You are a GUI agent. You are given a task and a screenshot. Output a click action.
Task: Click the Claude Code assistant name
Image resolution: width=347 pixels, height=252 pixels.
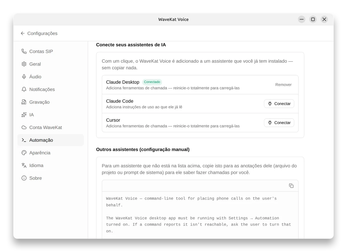point(120,101)
